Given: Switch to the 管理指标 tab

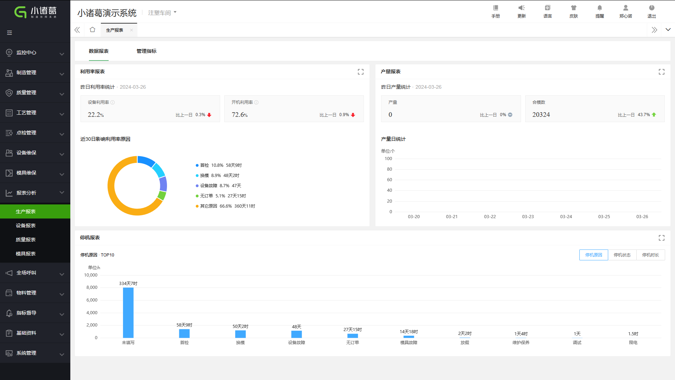Looking at the screenshot, I should pyautogui.click(x=146, y=51).
